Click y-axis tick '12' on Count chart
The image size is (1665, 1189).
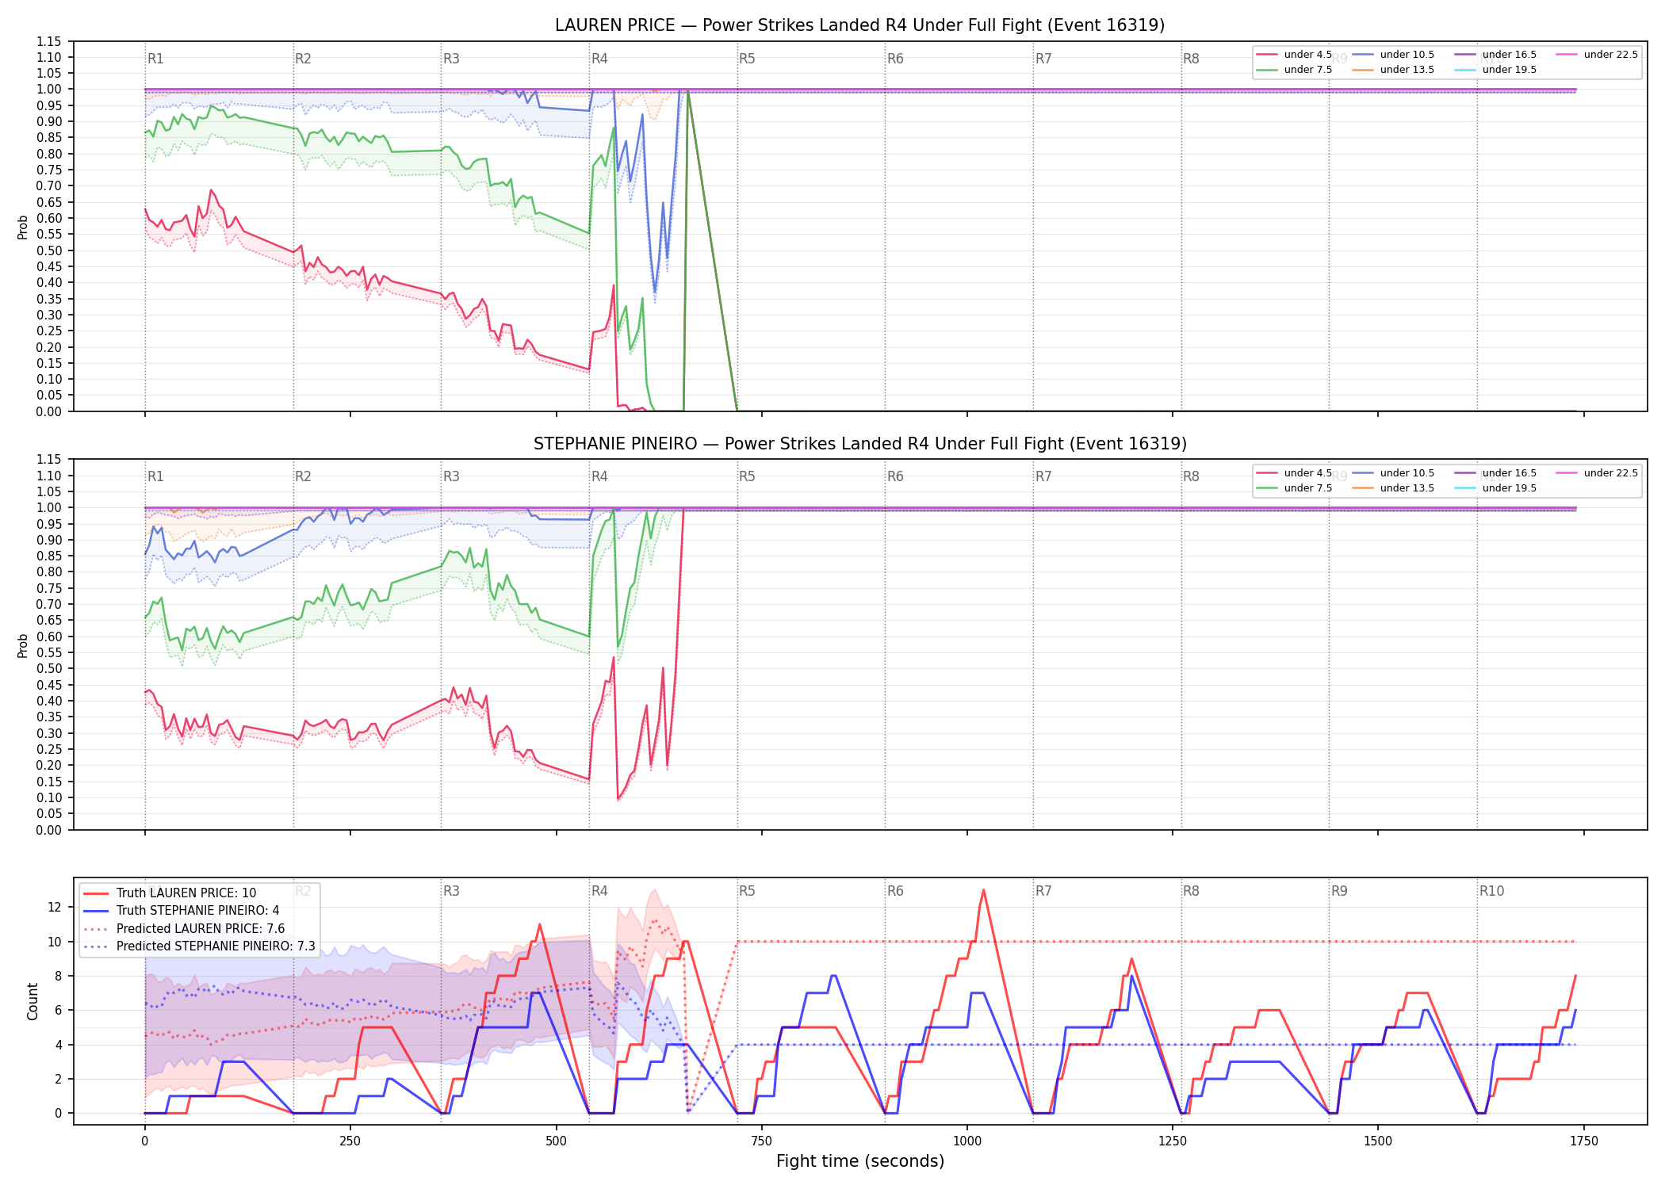click(55, 908)
